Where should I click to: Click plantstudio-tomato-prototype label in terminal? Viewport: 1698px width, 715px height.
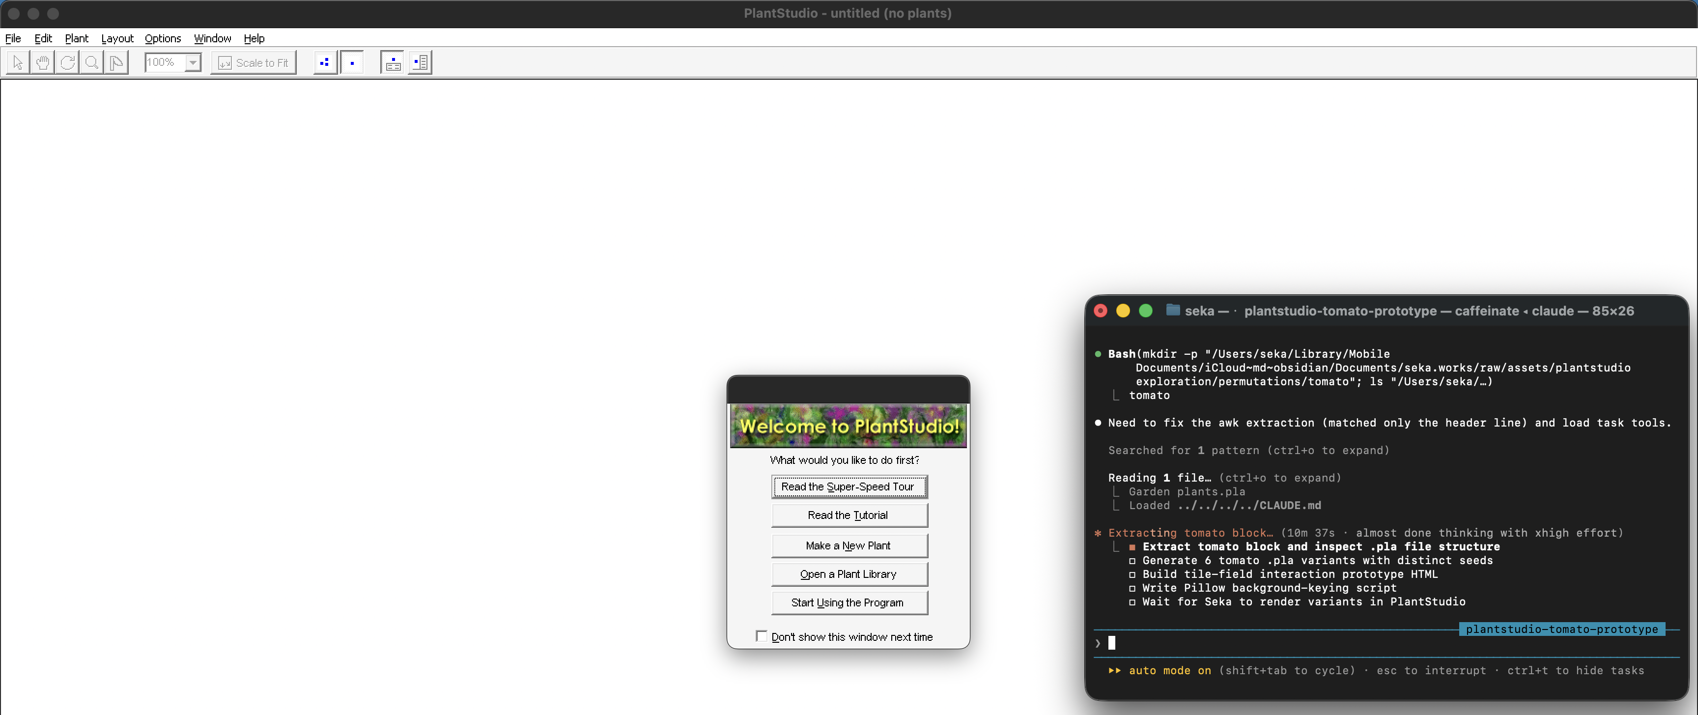pos(1561,629)
